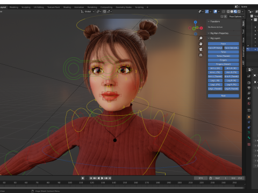Open the overlays options dropdown arrow
The width and height of the screenshot is (258, 193).
click(219, 12)
